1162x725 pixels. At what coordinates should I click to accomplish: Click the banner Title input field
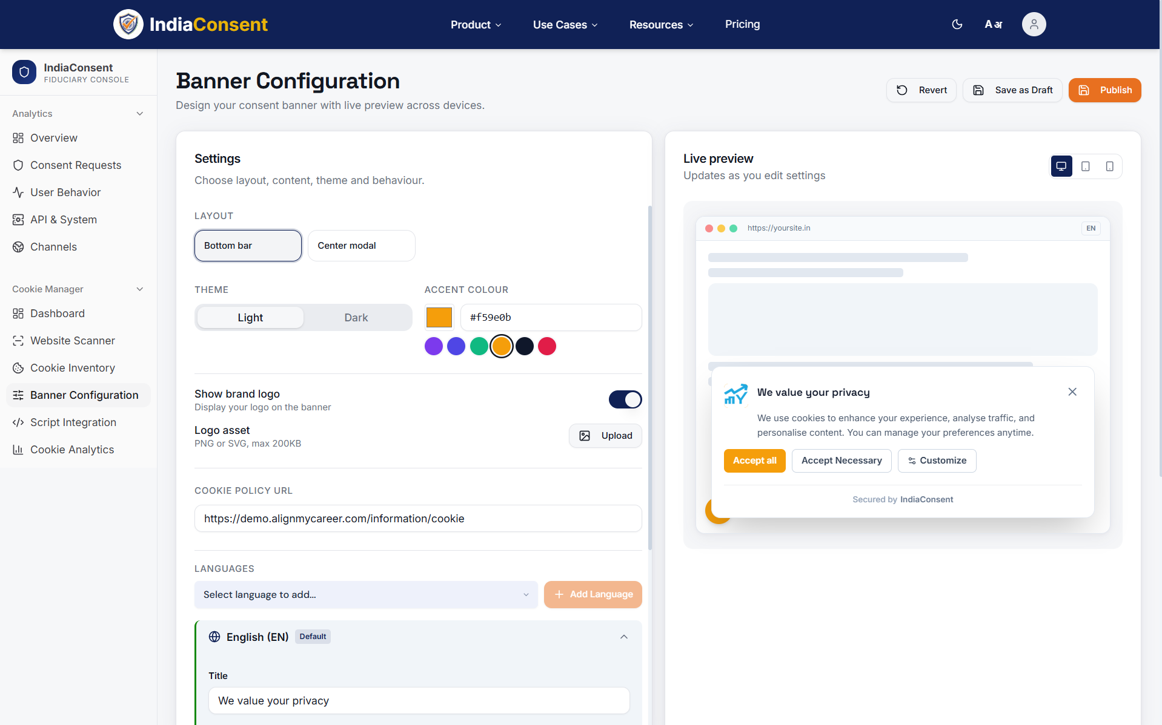[419, 701]
